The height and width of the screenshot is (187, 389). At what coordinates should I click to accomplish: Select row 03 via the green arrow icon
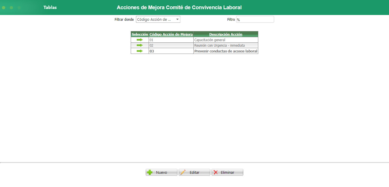coord(140,51)
